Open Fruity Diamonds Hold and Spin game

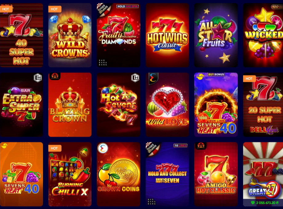pos(118,35)
